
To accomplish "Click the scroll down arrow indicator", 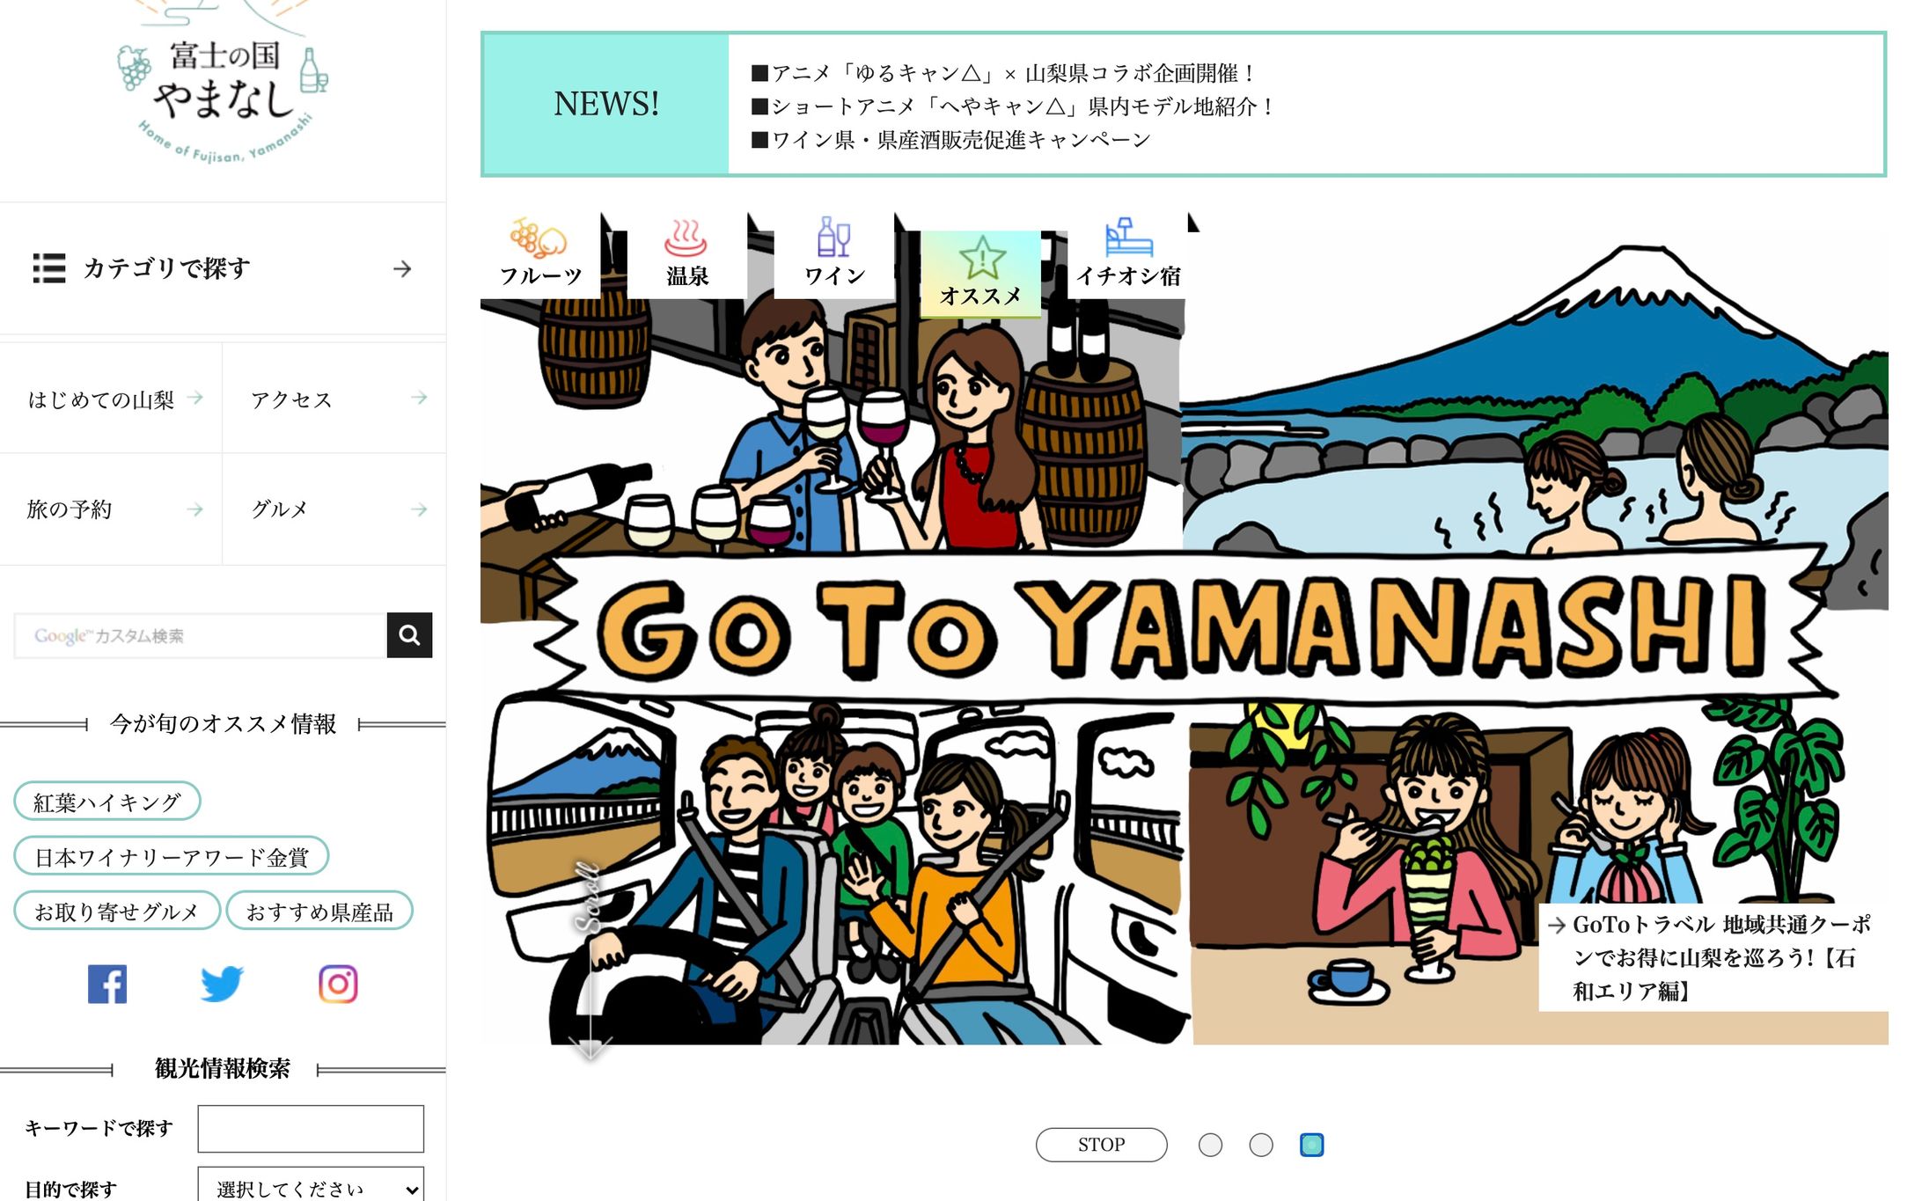I will [x=590, y=1047].
